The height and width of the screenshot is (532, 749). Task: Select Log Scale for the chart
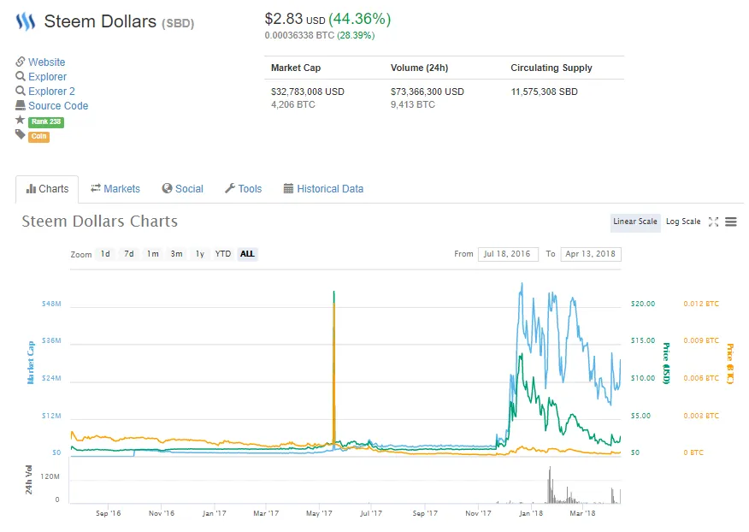pos(683,222)
